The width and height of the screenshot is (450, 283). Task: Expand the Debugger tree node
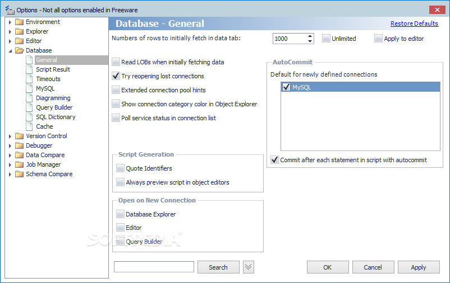click(10, 145)
